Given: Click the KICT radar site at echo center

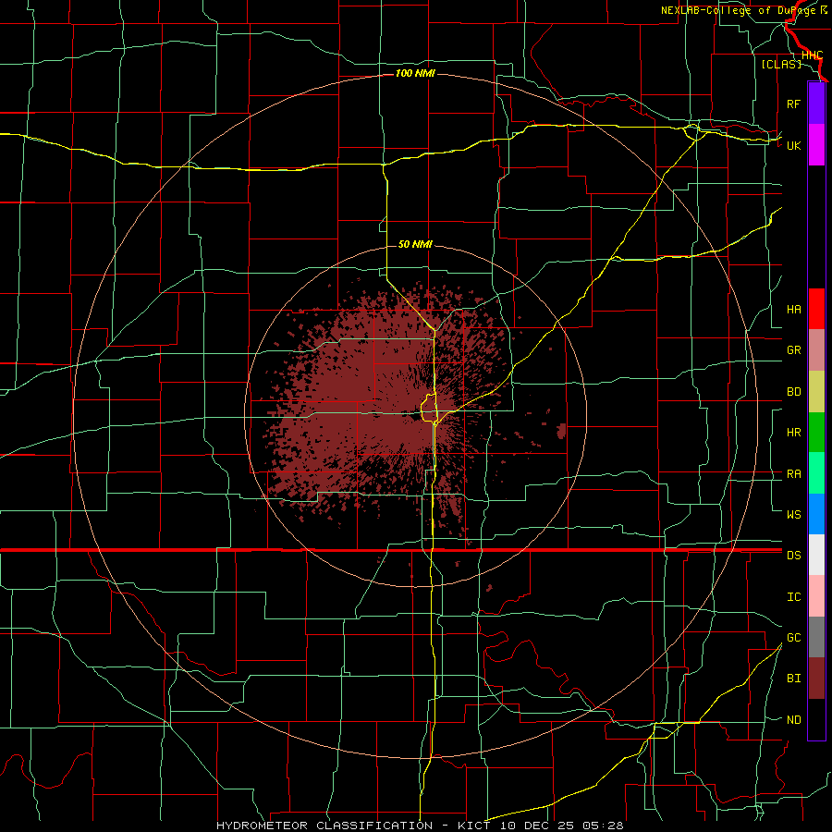Looking at the screenshot, I should point(415,416).
